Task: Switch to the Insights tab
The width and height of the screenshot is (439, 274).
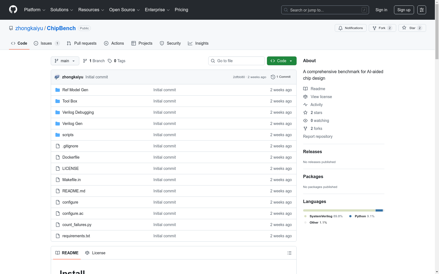Action: click(198, 43)
